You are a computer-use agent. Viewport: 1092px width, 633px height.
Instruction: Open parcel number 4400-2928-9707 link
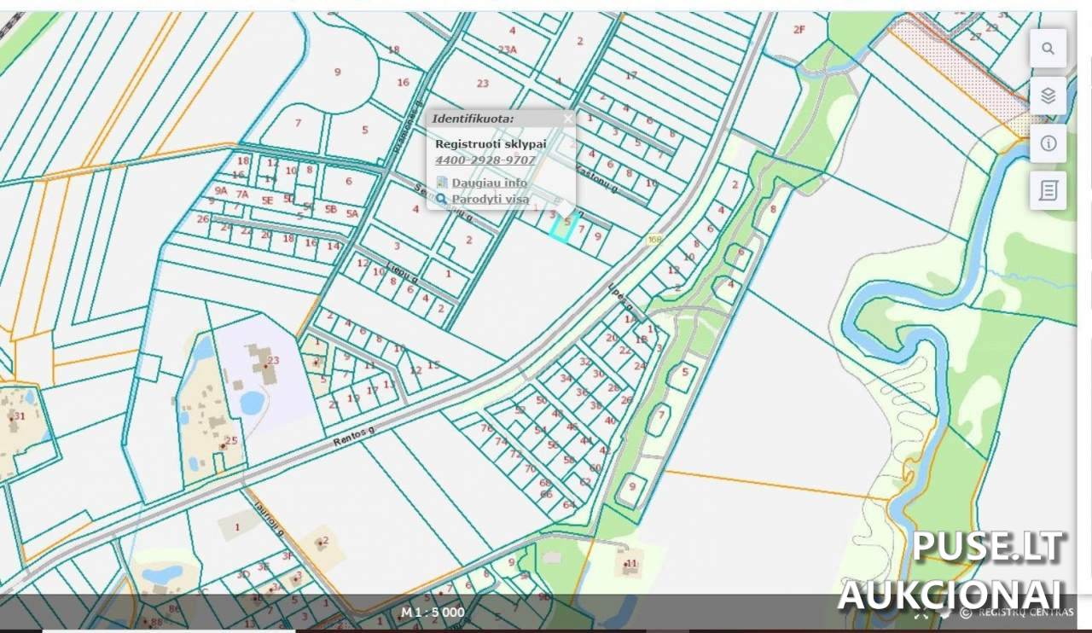485,160
